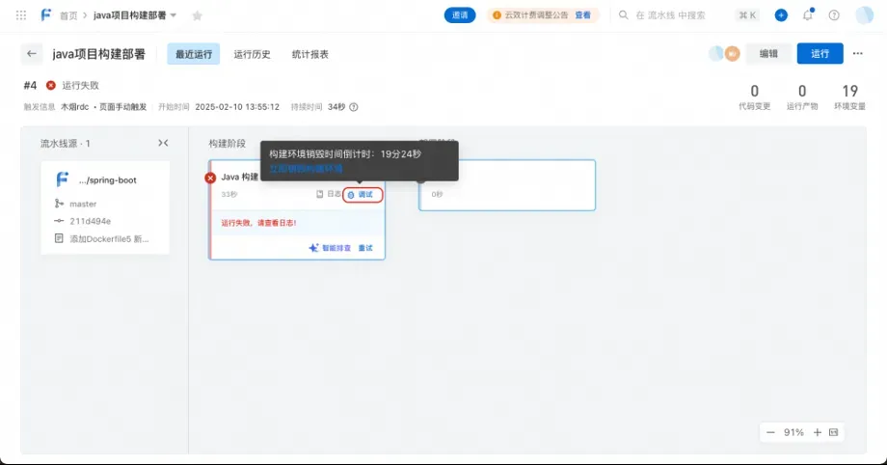Open the notifications bell
887x465 pixels.
coord(808,15)
